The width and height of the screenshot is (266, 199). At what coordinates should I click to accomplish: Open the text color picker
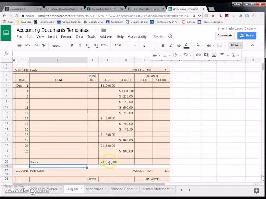(x=186, y=46)
